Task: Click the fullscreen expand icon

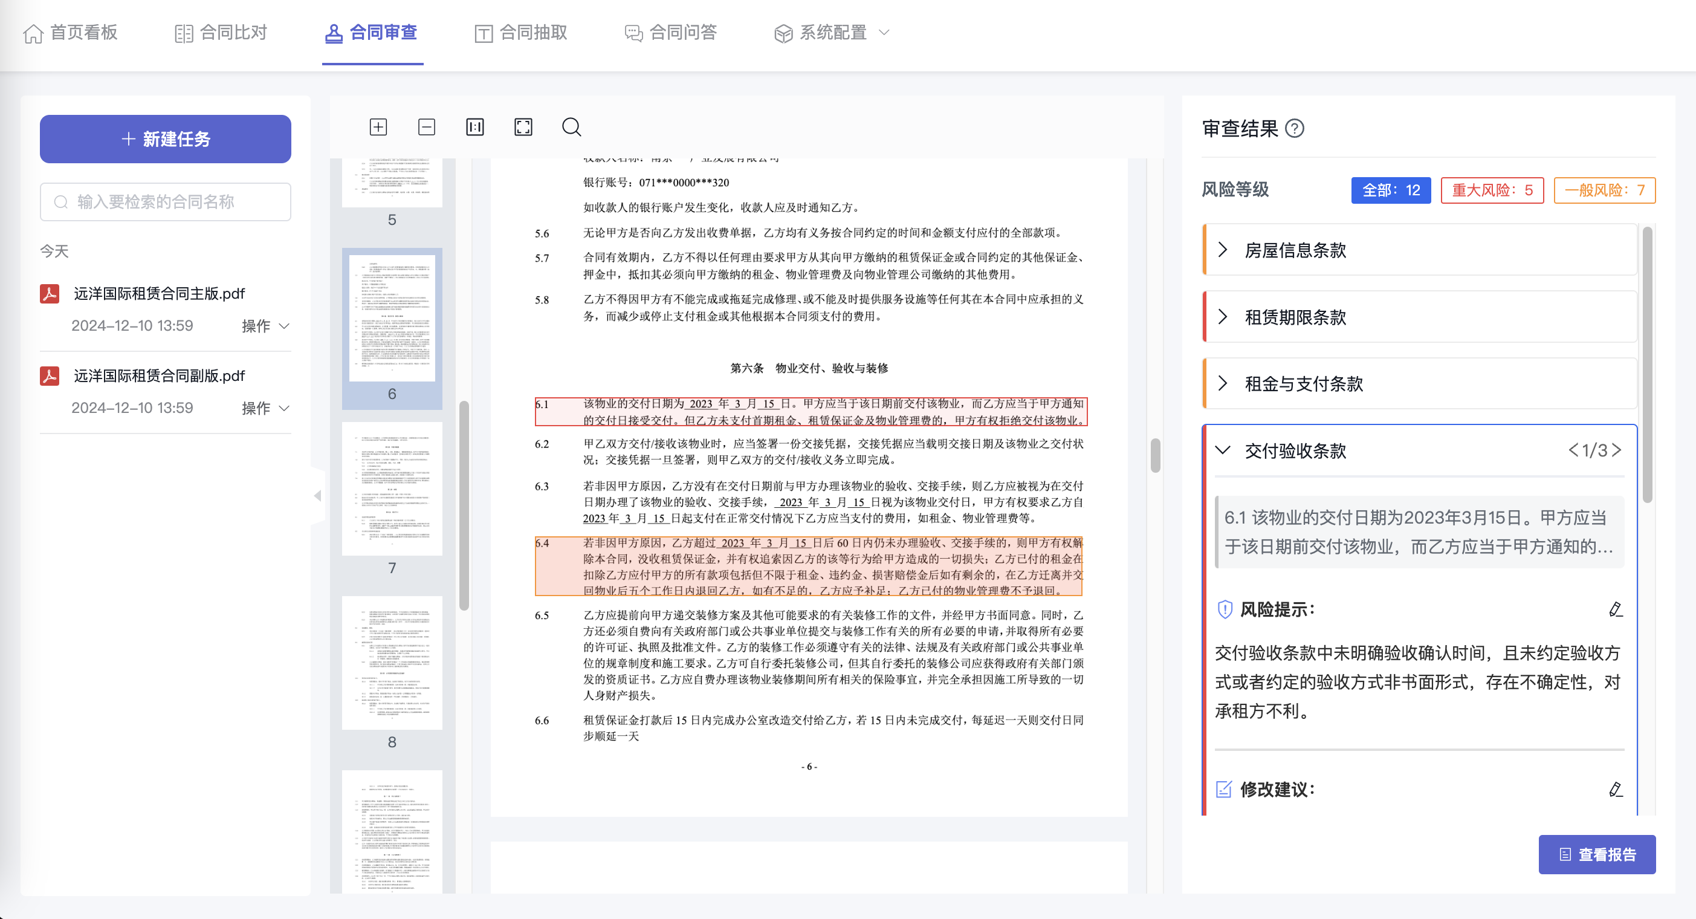Action: point(523,126)
